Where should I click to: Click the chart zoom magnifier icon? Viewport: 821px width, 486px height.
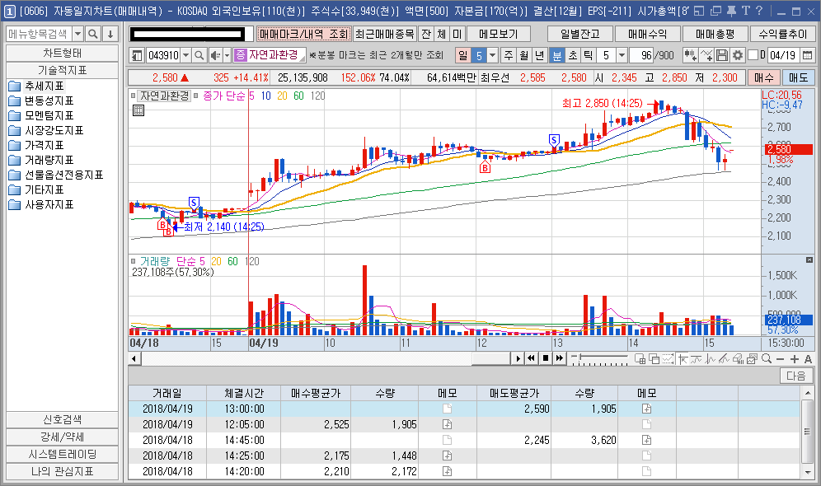767,358
